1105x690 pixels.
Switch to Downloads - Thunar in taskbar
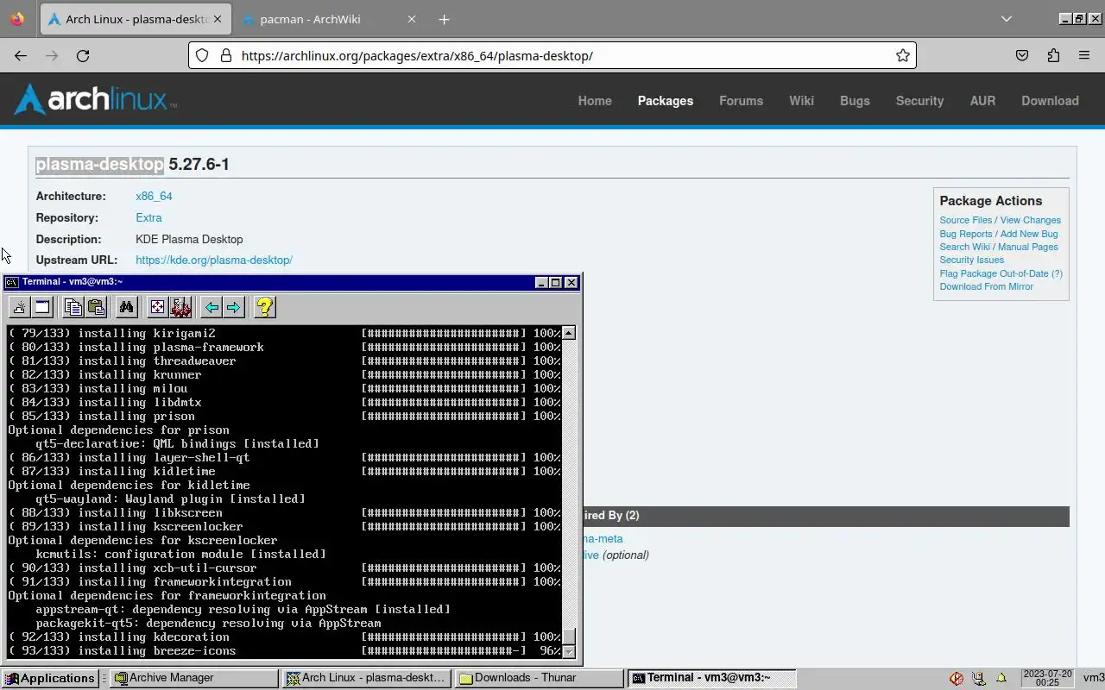point(540,678)
